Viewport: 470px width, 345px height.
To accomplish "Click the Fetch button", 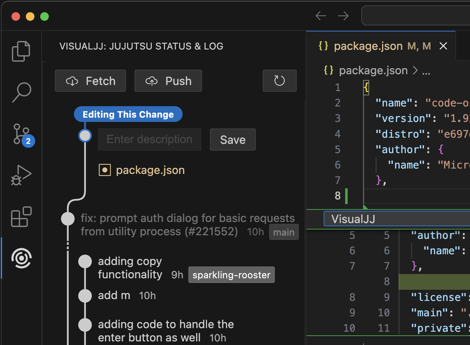I will (90, 81).
